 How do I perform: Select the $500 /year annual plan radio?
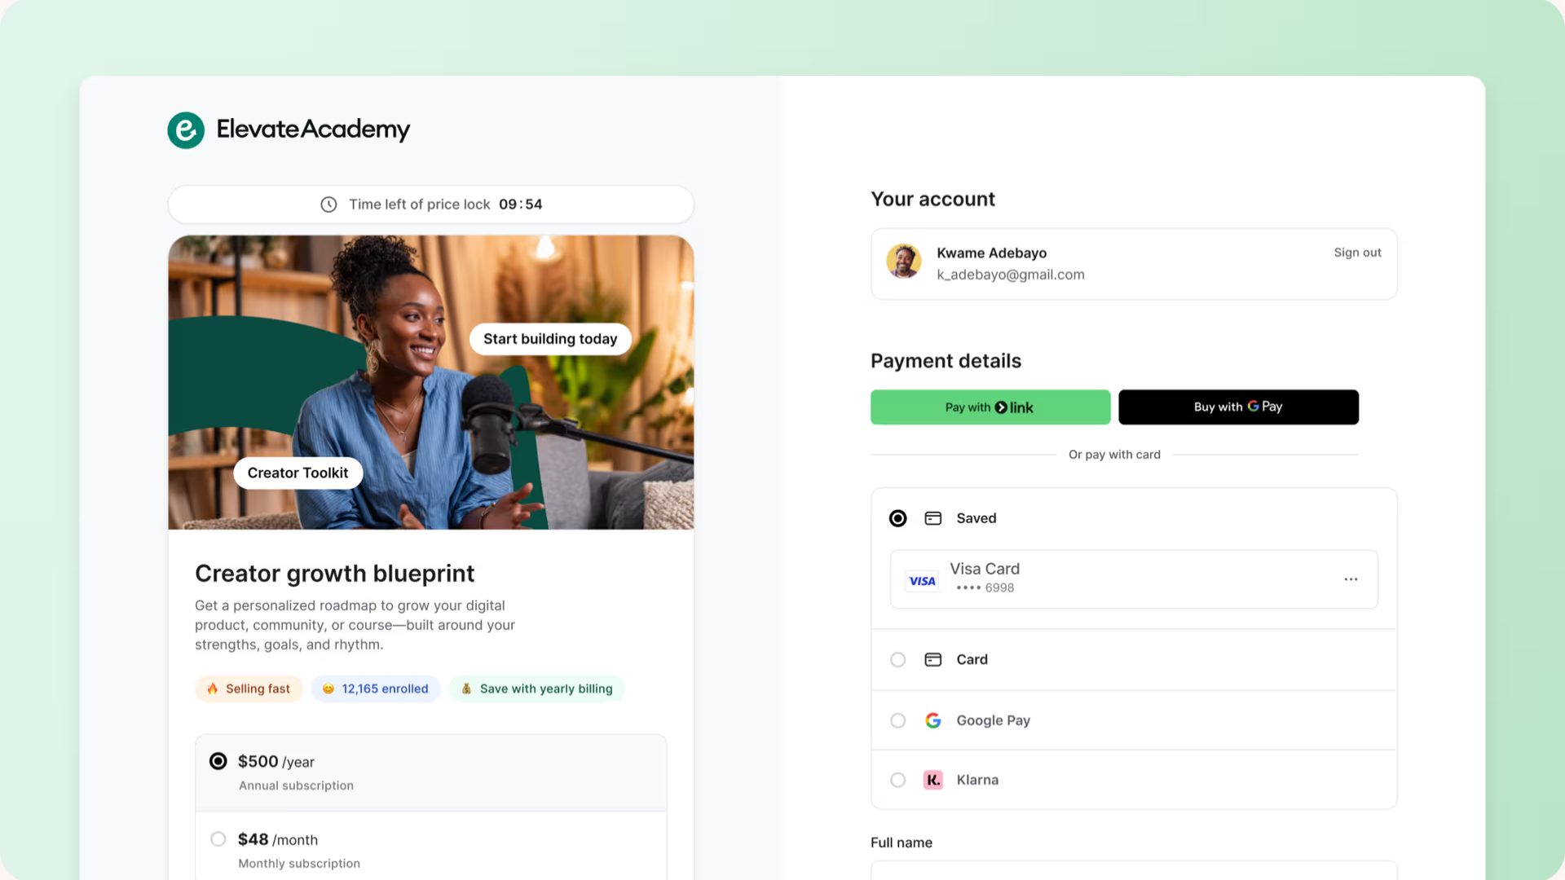pyautogui.click(x=218, y=761)
